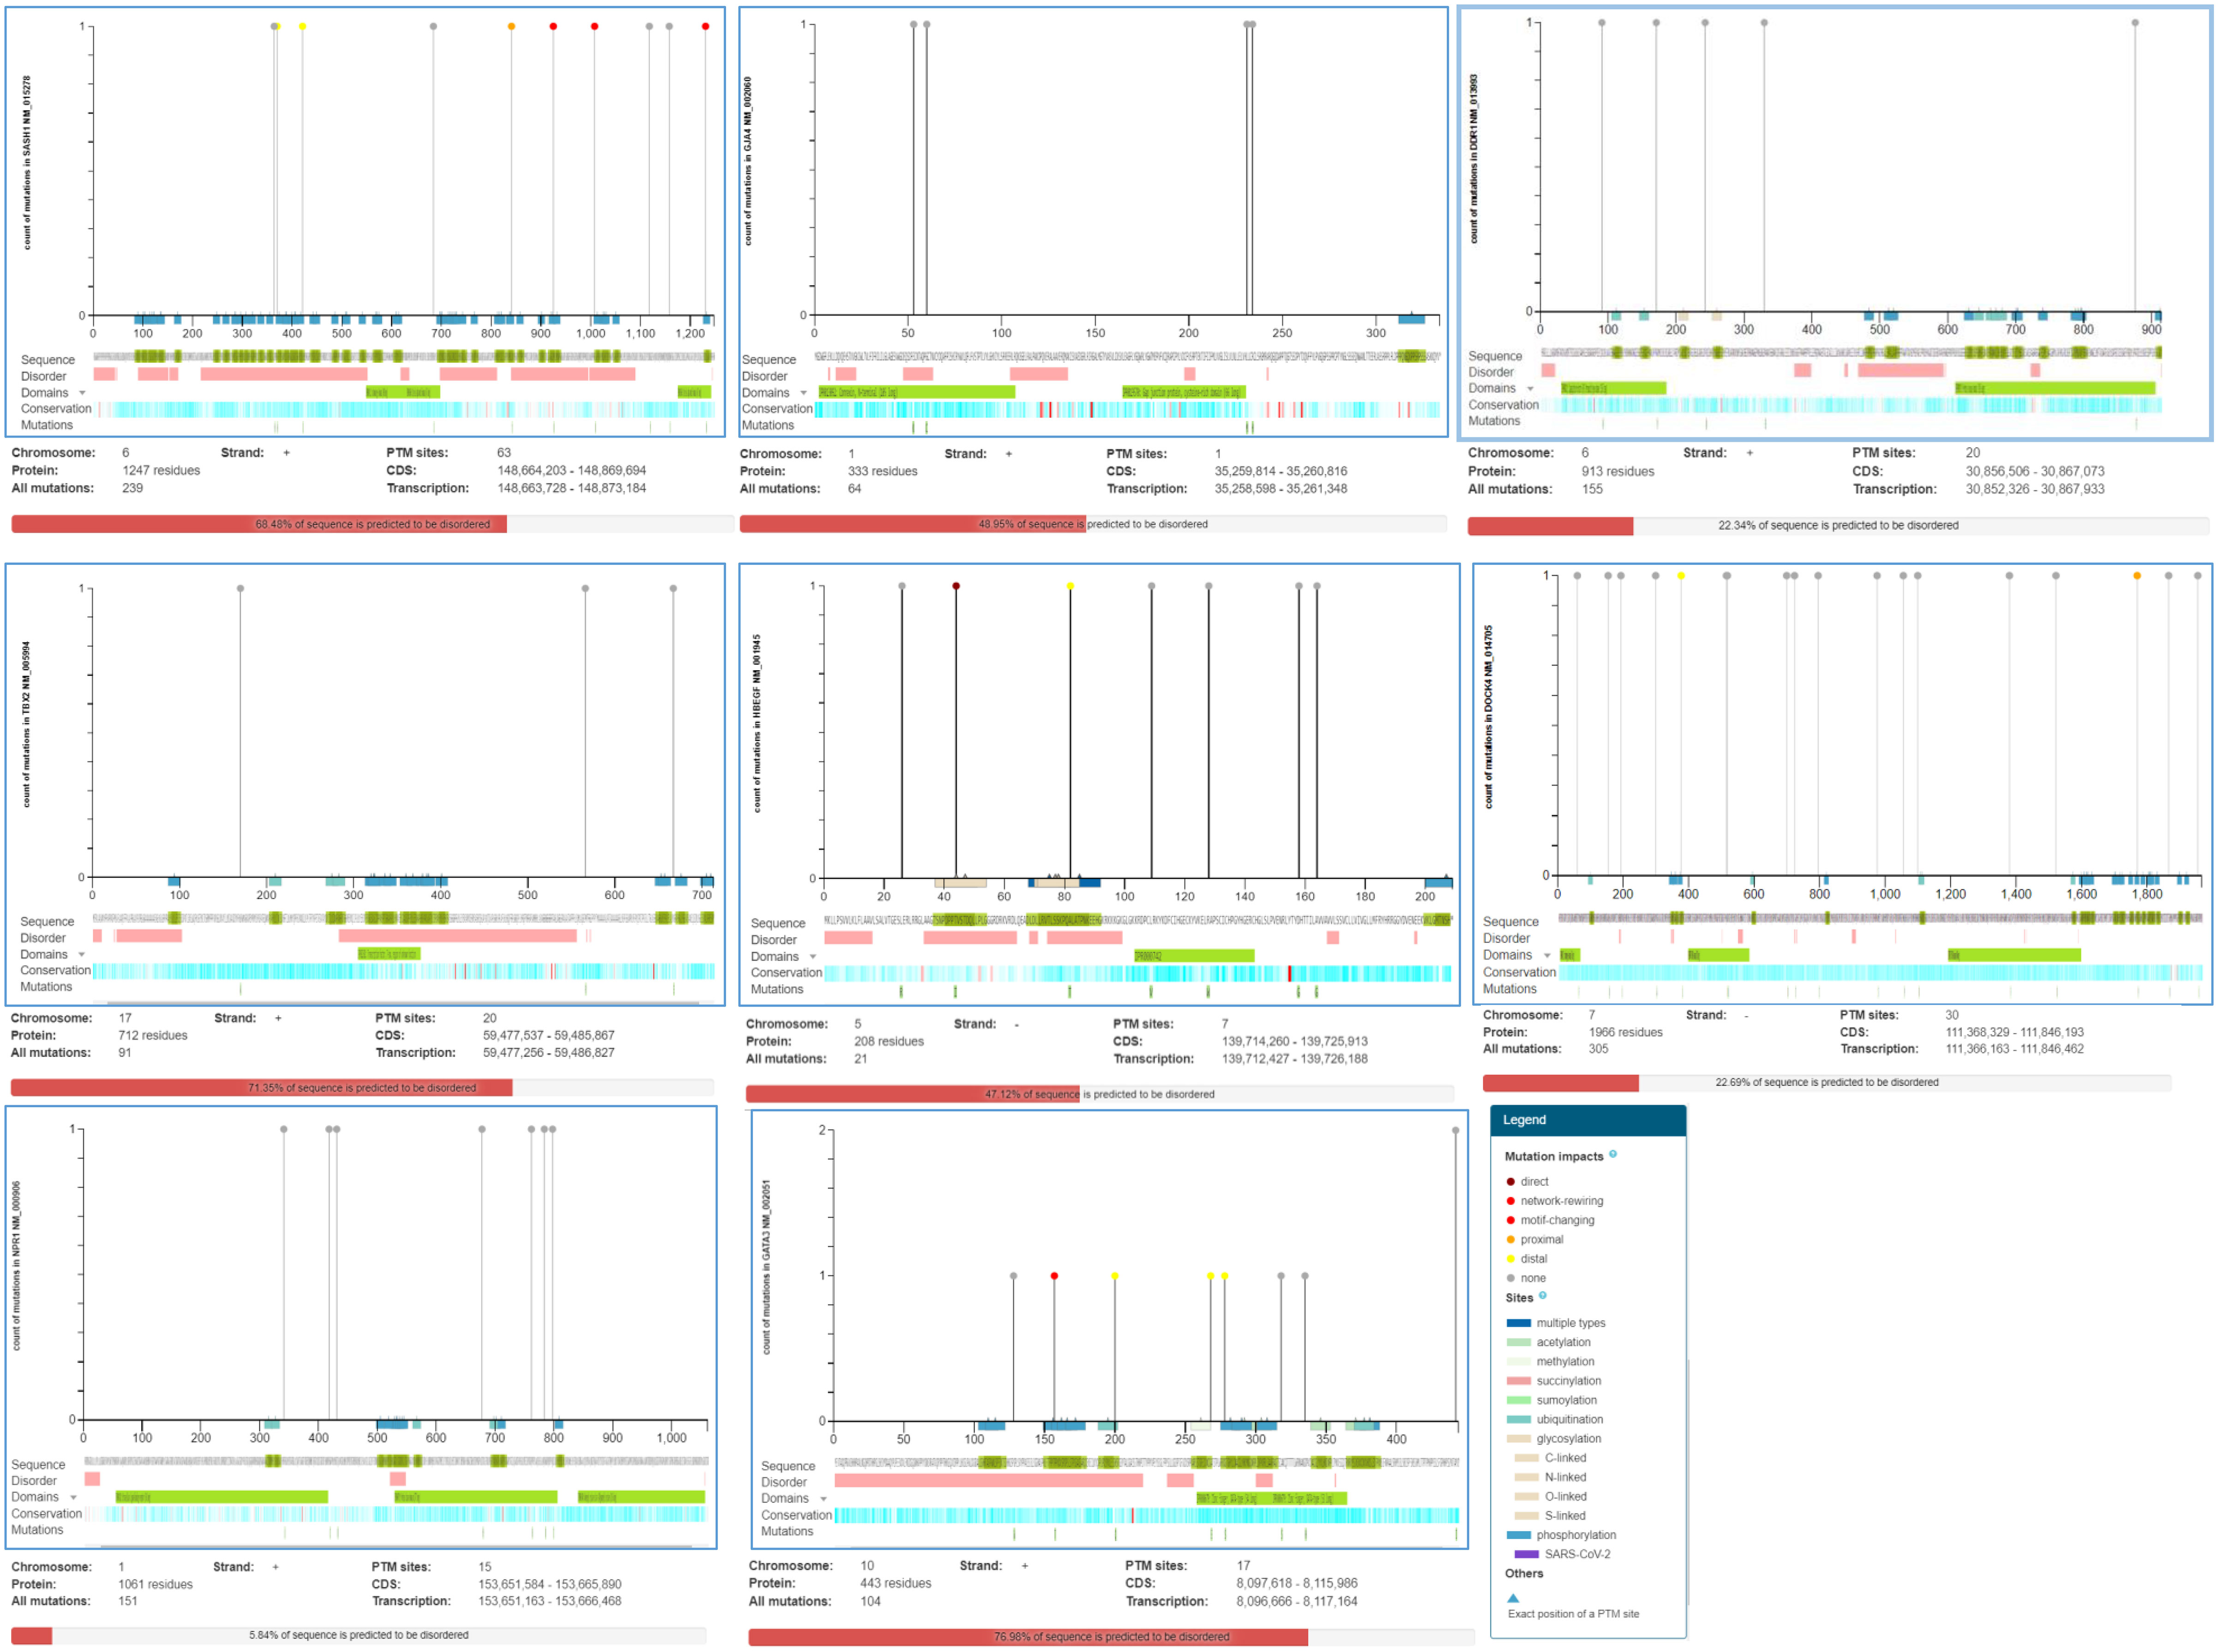Viewport: 2219px width, 1652px height.
Task: Select yellow mutation marker near 420 in SASH1
Action: [302, 26]
